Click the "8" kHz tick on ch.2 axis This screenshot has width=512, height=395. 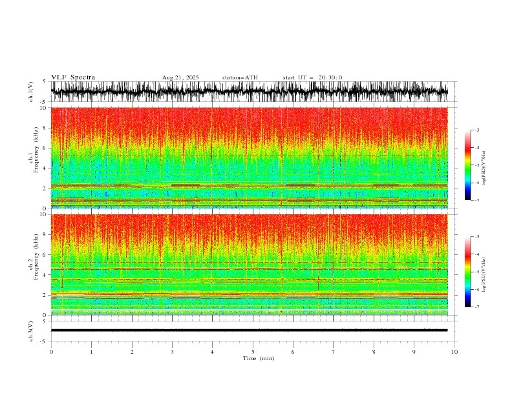click(45, 235)
